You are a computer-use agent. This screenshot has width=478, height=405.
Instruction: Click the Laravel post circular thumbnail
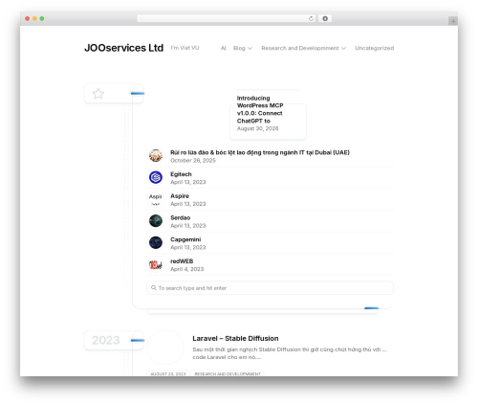[x=165, y=348]
